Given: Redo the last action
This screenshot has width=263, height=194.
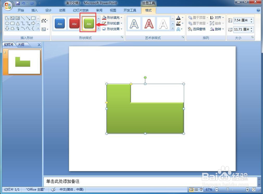Looking at the screenshot, I should [x=32, y=3].
